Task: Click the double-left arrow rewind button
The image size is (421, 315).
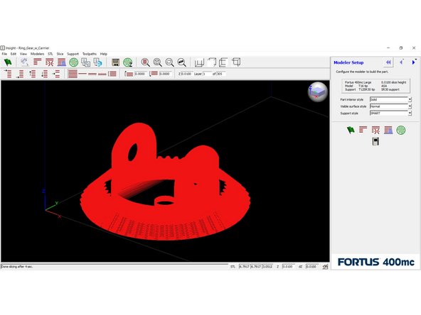Action: (388, 62)
